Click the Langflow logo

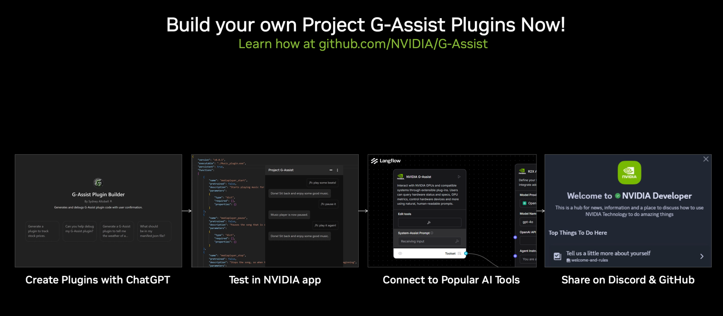click(x=386, y=161)
